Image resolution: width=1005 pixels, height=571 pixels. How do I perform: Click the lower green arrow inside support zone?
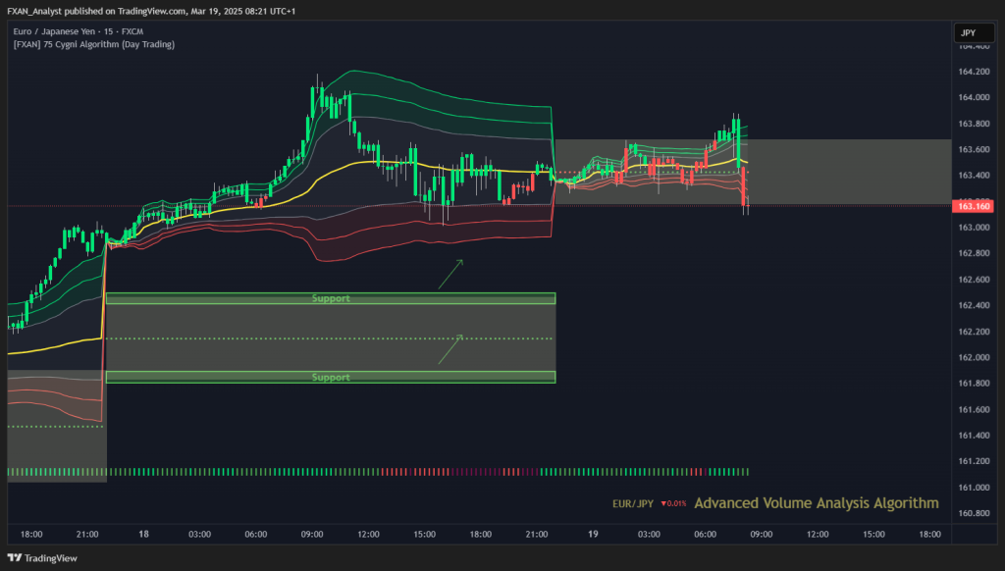pyautogui.click(x=450, y=349)
